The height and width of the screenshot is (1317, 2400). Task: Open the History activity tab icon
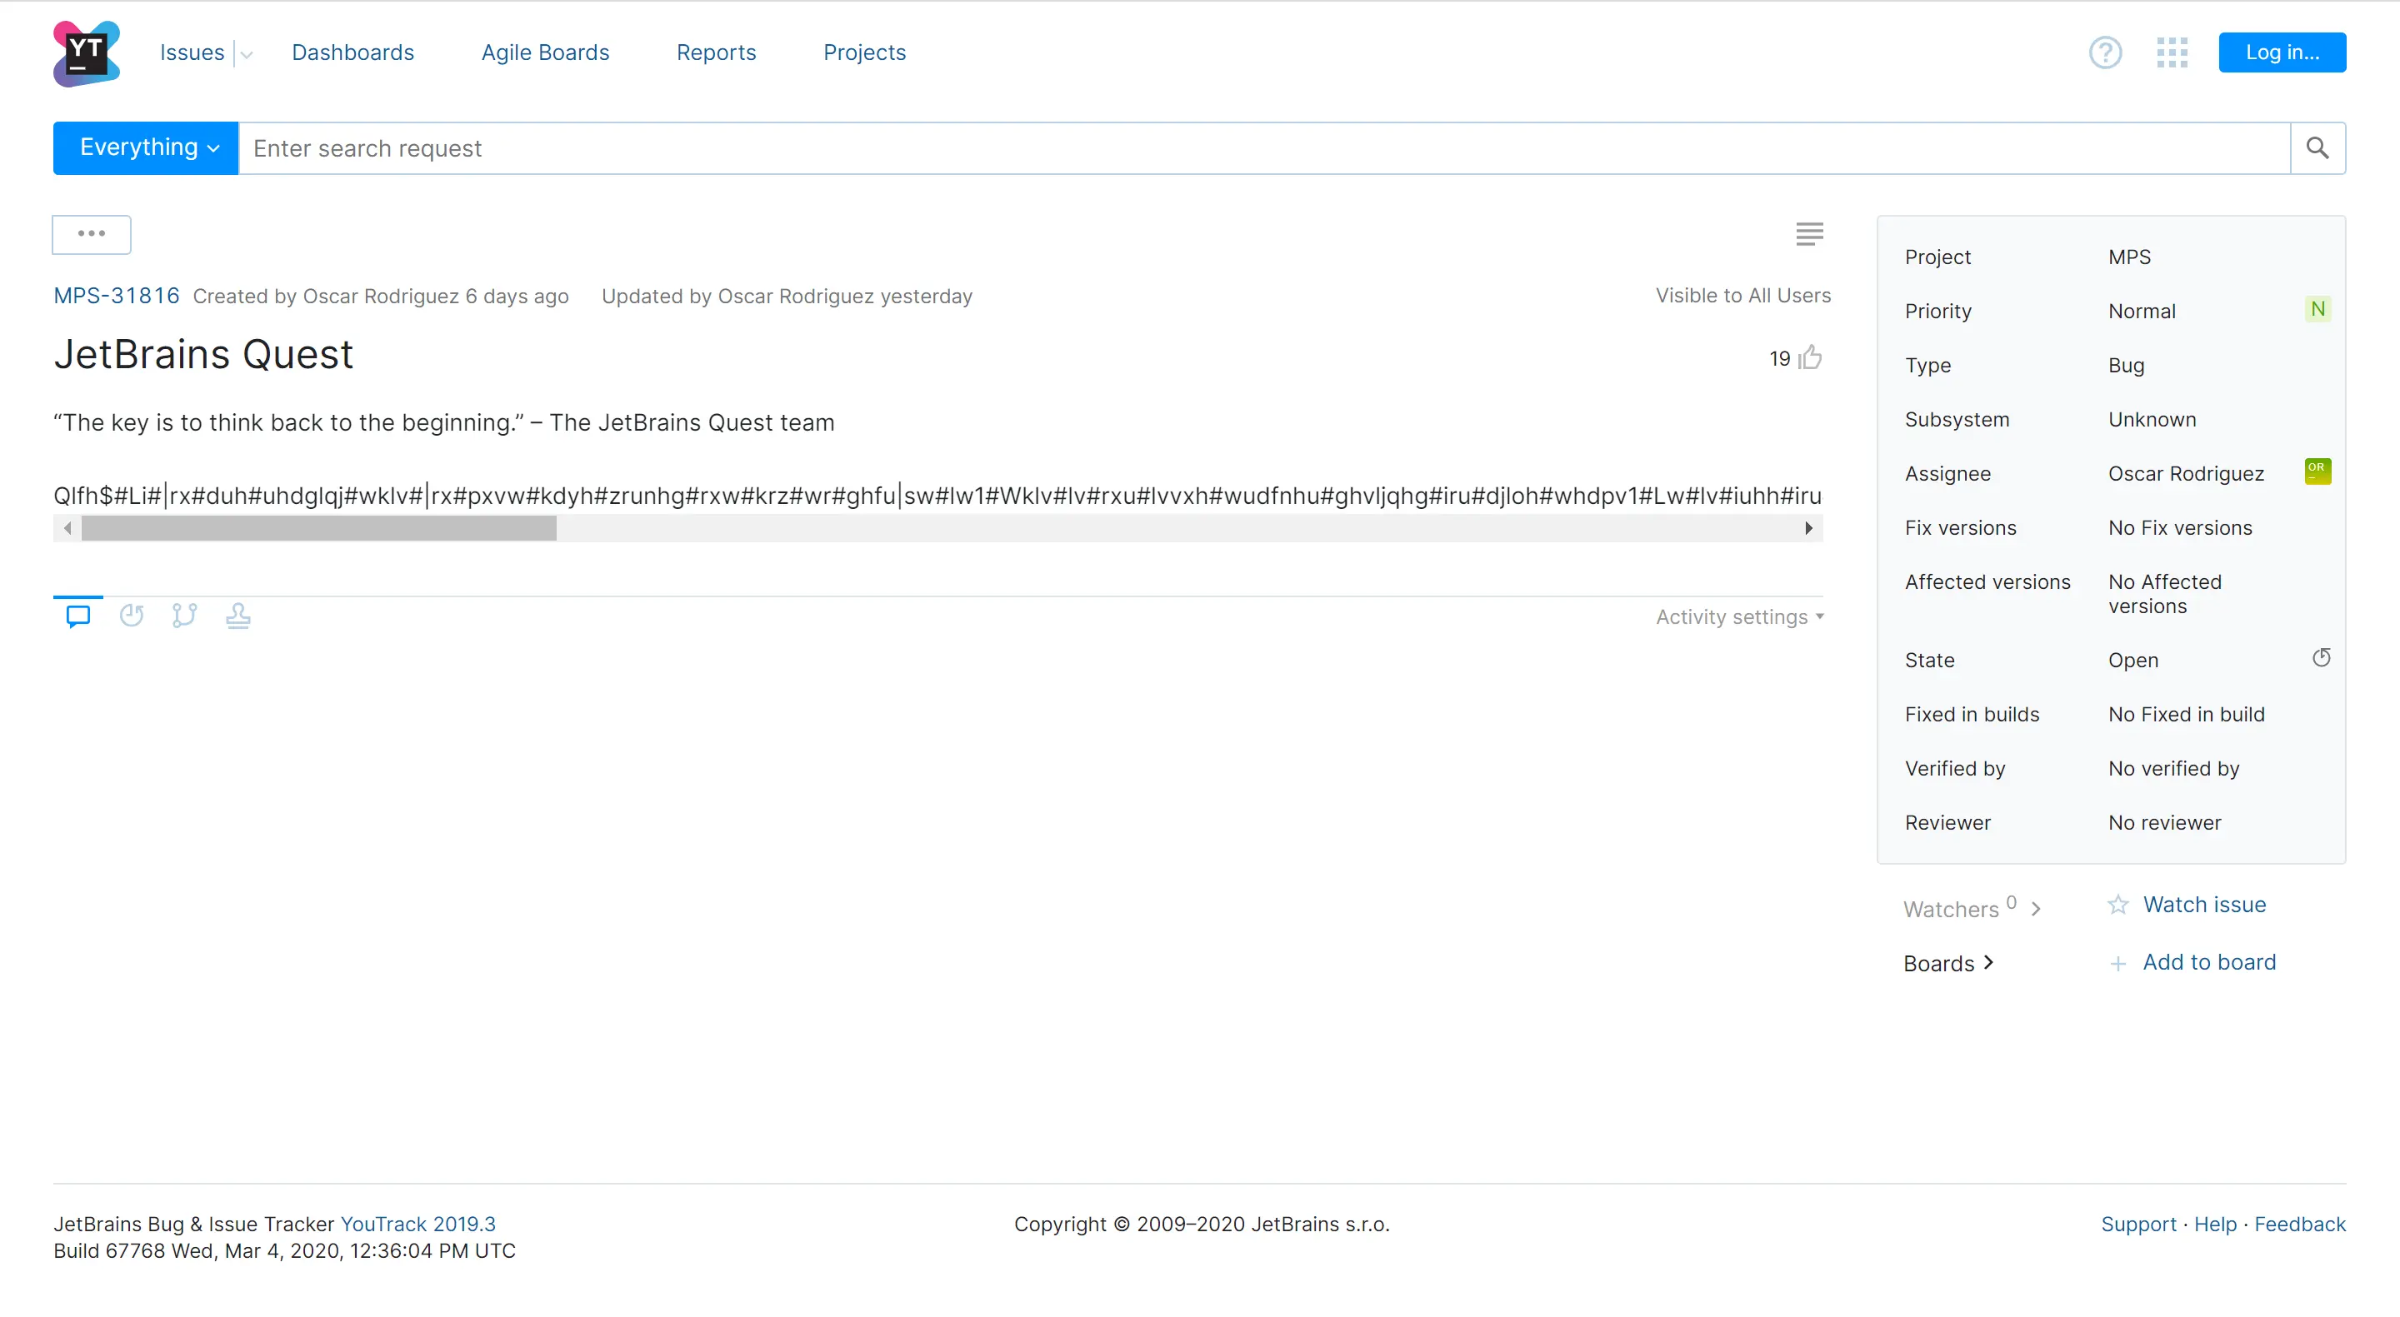coord(132,616)
